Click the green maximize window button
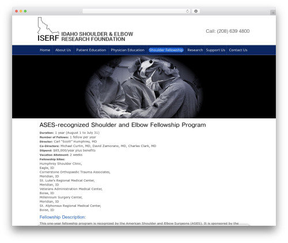Screen dimensions: 288x243 [x=25, y=11]
